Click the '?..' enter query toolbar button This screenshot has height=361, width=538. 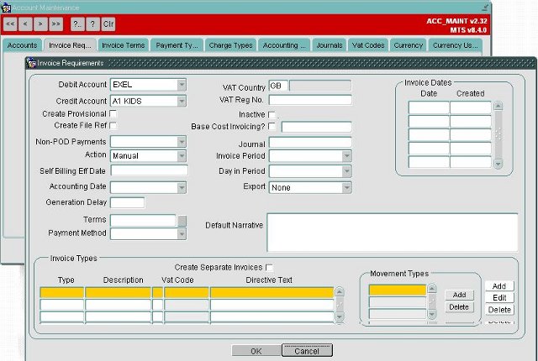pos(77,24)
